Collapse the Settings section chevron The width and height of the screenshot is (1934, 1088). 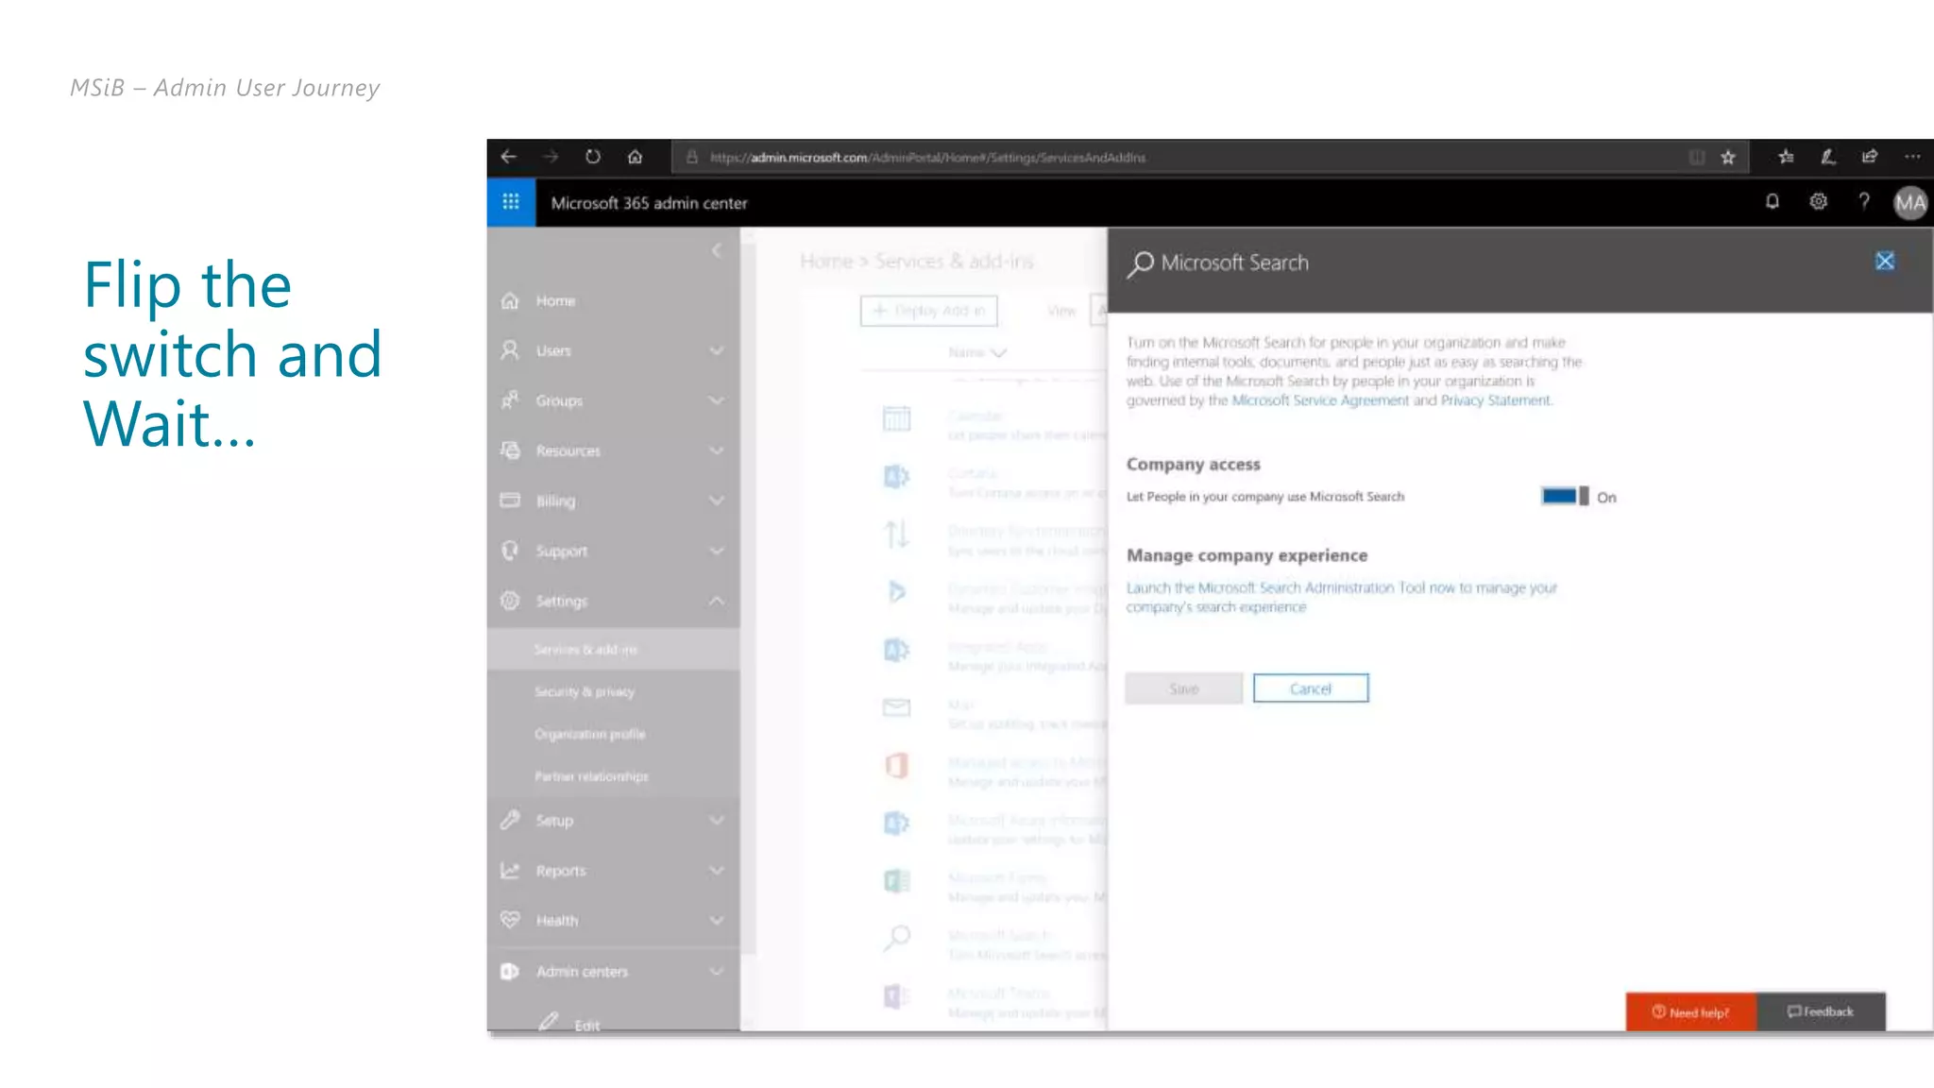coord(717,601)
